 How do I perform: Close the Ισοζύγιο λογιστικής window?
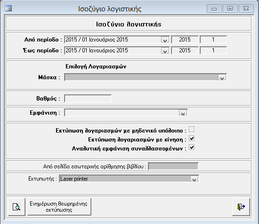tap(246, 8)
